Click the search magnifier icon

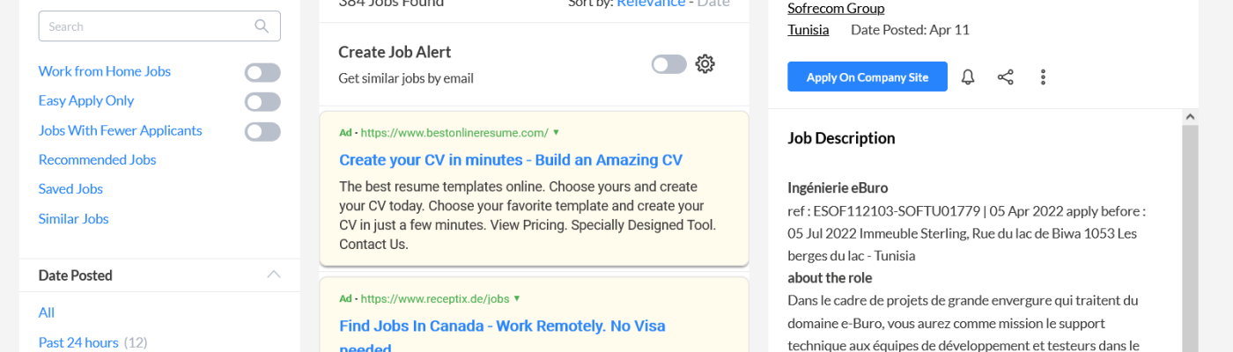point(262,26)
